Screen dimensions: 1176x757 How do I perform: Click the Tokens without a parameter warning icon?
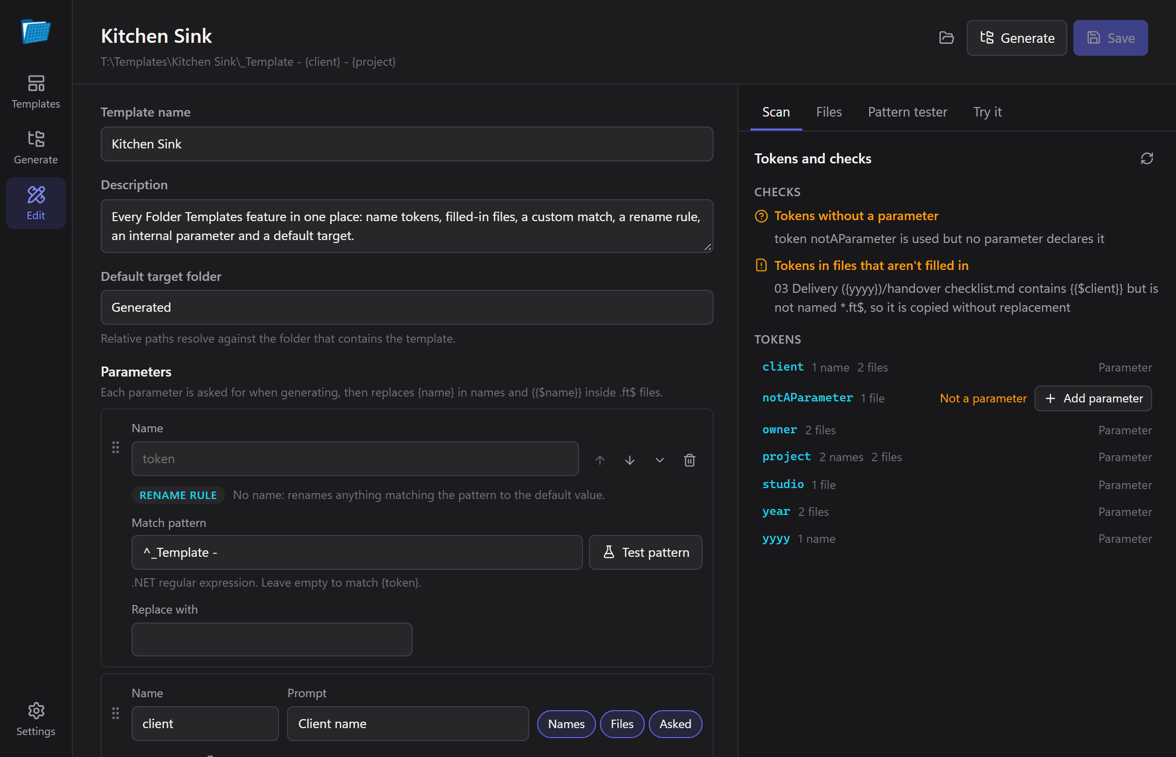(761, 216)
